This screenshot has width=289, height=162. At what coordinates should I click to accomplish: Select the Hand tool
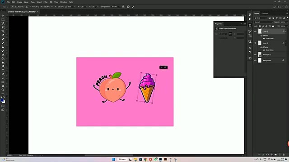click(x=3, y=86)
